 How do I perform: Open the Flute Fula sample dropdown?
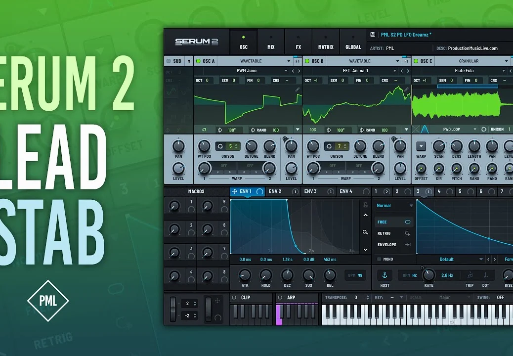[464, 71]
